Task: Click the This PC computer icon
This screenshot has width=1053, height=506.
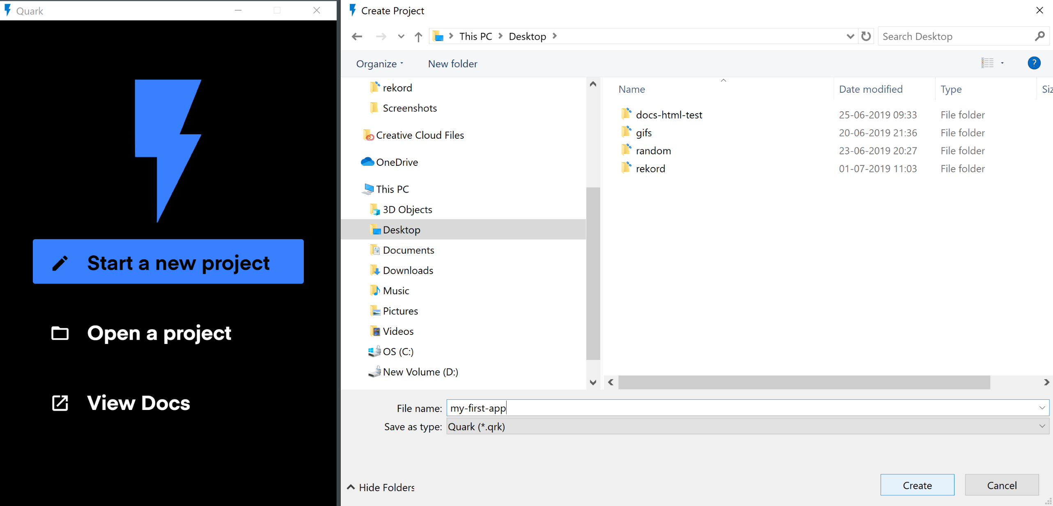Action: 368,189
